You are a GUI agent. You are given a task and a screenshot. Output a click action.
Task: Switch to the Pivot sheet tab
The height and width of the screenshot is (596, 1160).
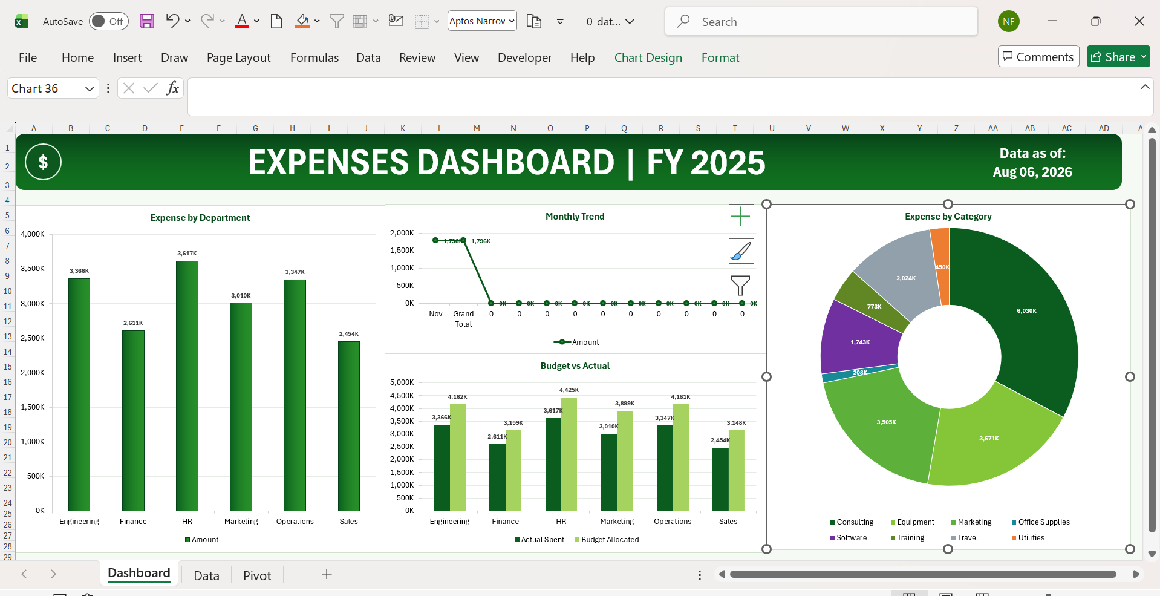[x=257, y=575]
